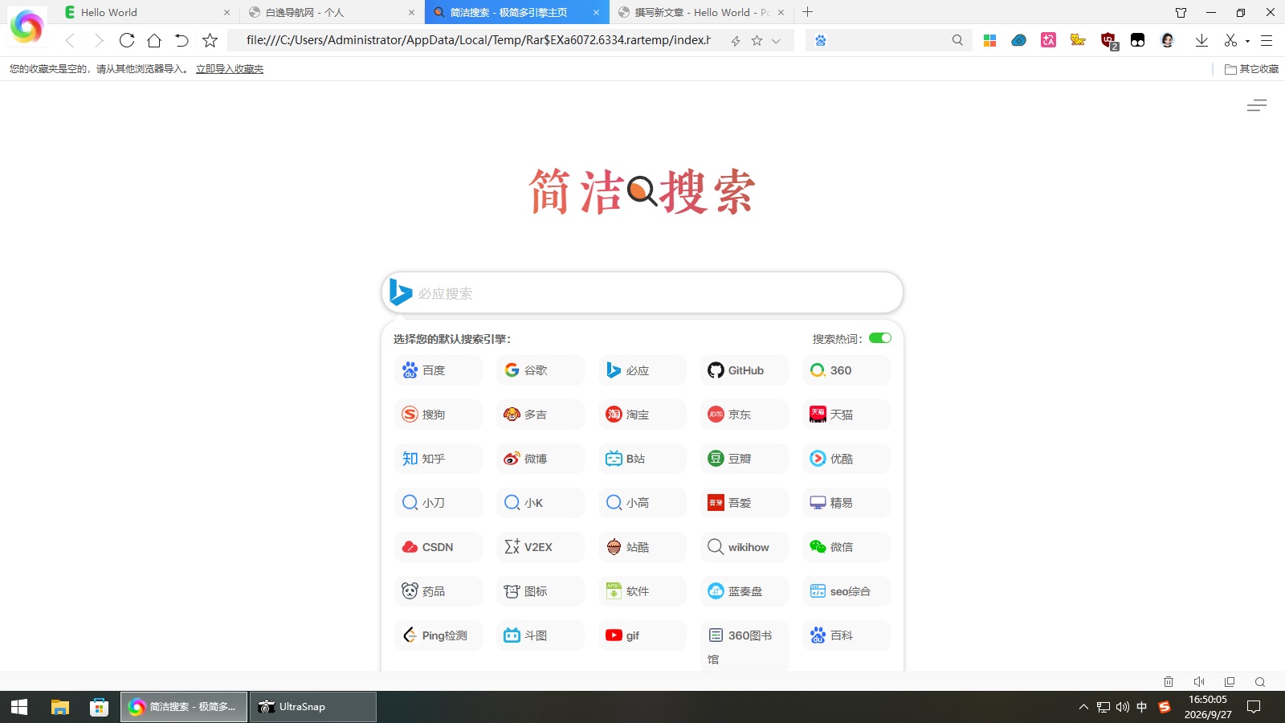Switch to the 撰写新文章 tab
1285x723 pixels.
pos(700,12)
